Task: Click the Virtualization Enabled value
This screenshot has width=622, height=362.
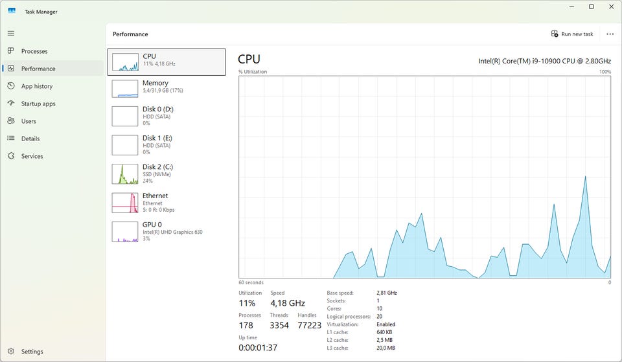Action: pyautogui.click(x=386, y=324)
